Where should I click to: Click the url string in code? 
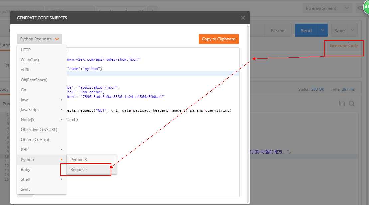point(103,59)
